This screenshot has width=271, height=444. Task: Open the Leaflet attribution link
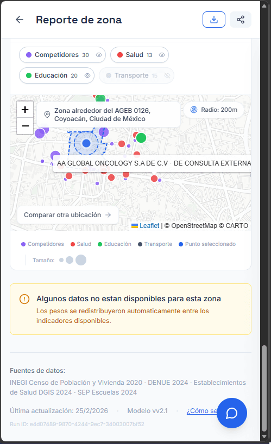tap(149, 226)
